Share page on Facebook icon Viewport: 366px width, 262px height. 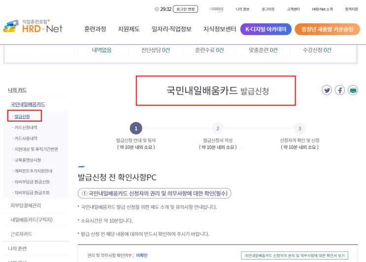[340, 90]
